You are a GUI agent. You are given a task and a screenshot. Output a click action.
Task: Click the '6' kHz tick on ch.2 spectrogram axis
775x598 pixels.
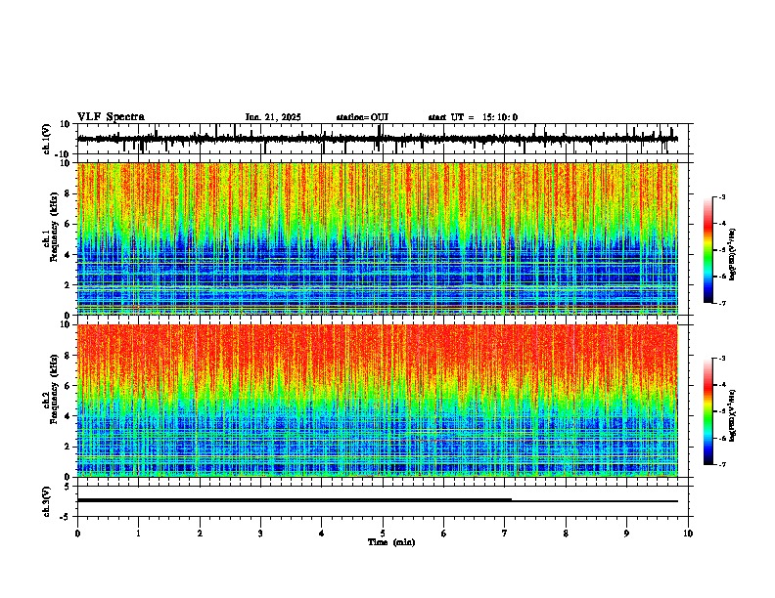68,386
